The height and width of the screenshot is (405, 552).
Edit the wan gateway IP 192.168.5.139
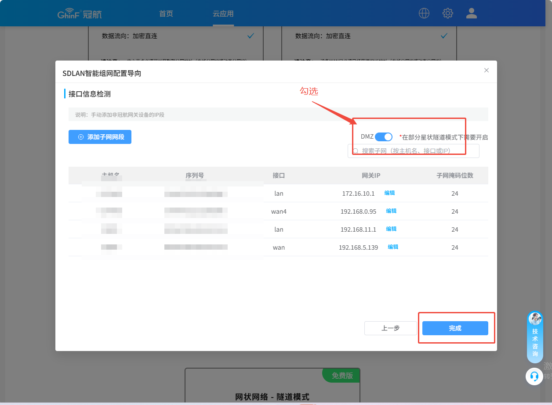coord(393,247)
